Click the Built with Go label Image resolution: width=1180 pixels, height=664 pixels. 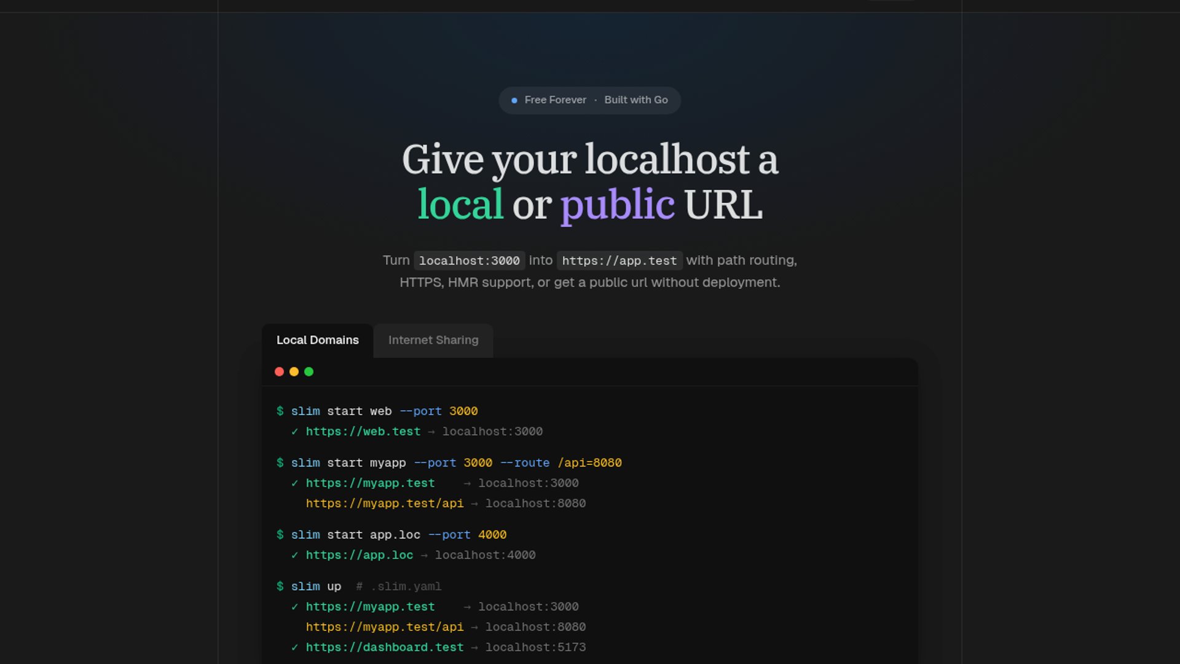[635, 100]
